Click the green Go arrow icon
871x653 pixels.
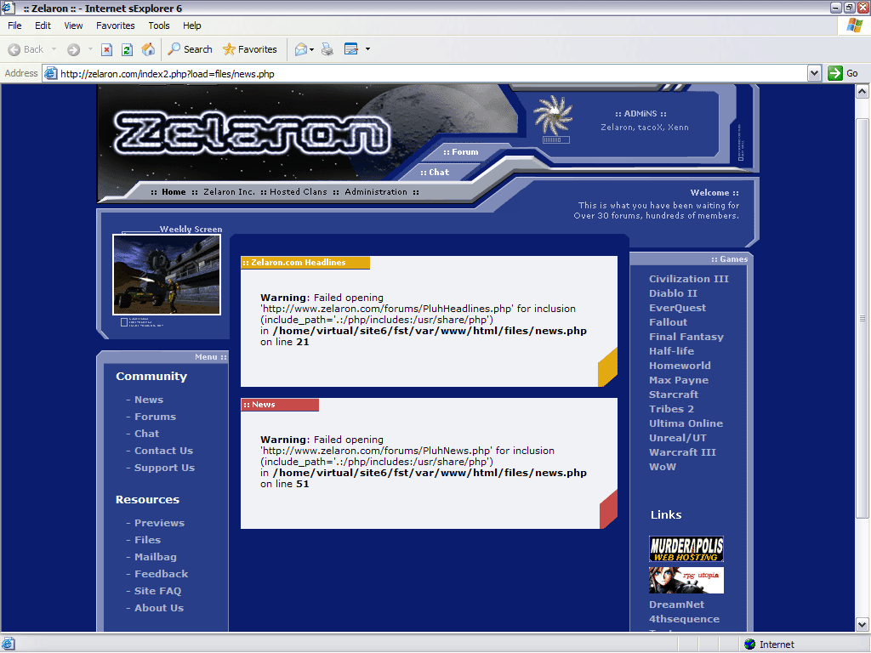click(x=835, y=73)
